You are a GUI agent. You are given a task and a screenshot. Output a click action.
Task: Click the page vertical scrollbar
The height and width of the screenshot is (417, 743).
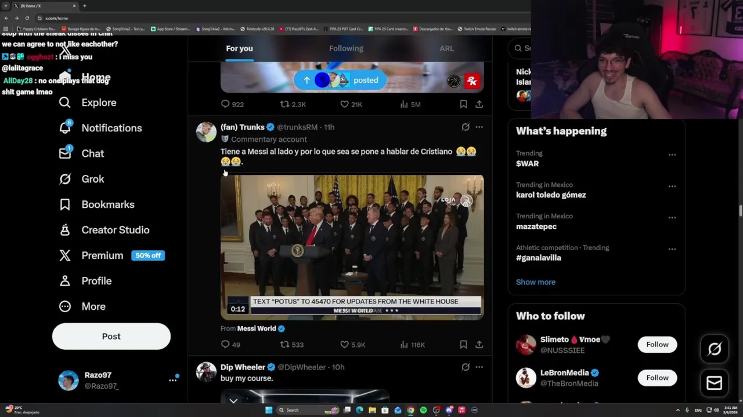click(740, 211)
